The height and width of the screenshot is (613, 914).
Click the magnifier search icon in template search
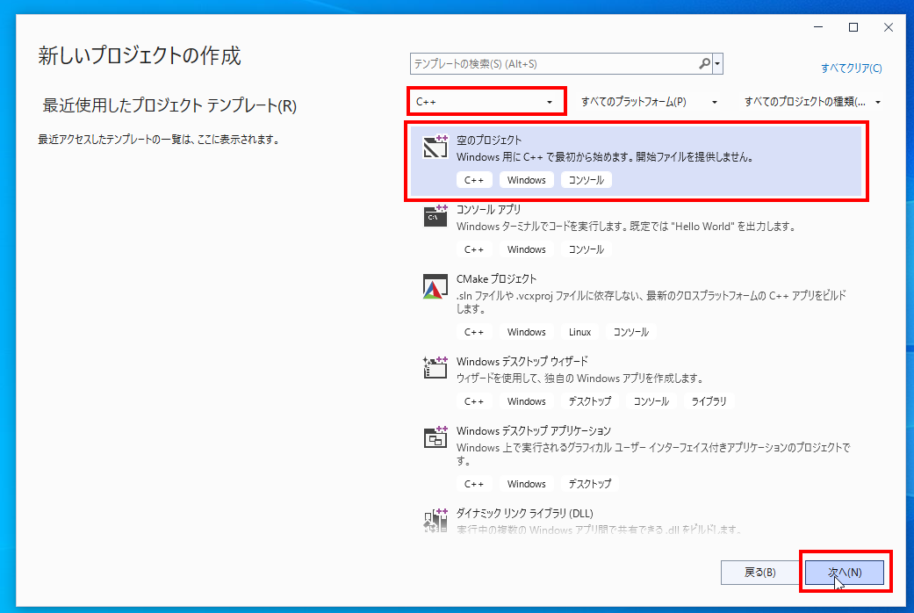click(x=704, y=63)
